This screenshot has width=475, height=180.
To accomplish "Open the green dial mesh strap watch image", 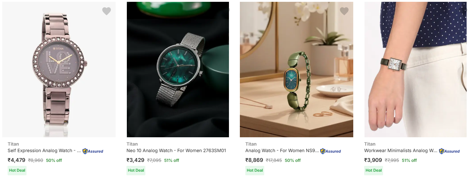I will click(x=178, y=70).
